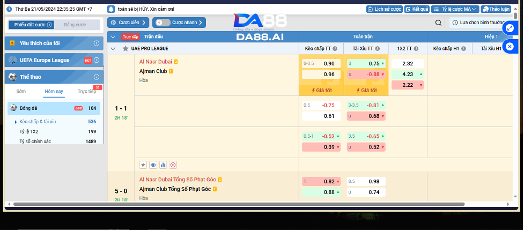Open Lịch sử cược button
This screenshot has height=230, width=524.
[385, 9]
